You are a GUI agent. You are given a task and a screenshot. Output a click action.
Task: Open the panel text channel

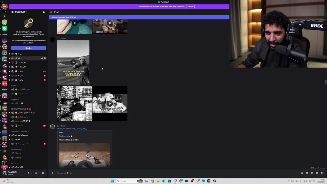[17, 140]
